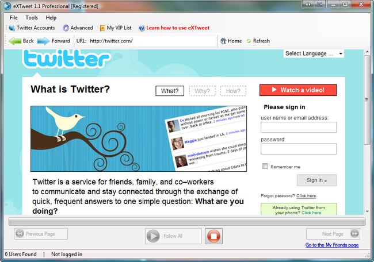Screen dimensions: 374x262
Task: Go to Home page icon
Action: [223, 41]
